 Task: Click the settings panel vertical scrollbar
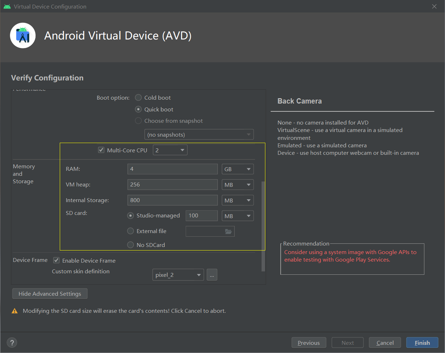[263, 226]
